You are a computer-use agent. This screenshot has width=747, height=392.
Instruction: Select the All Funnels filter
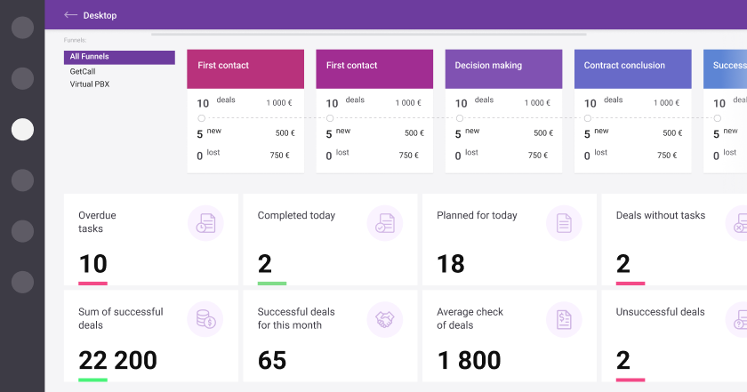click(x=119, y=57)
